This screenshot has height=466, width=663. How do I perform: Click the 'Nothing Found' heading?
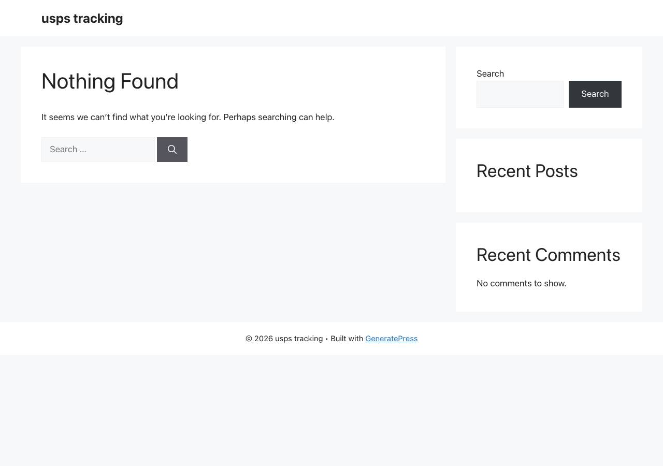[x=110, y=81]
